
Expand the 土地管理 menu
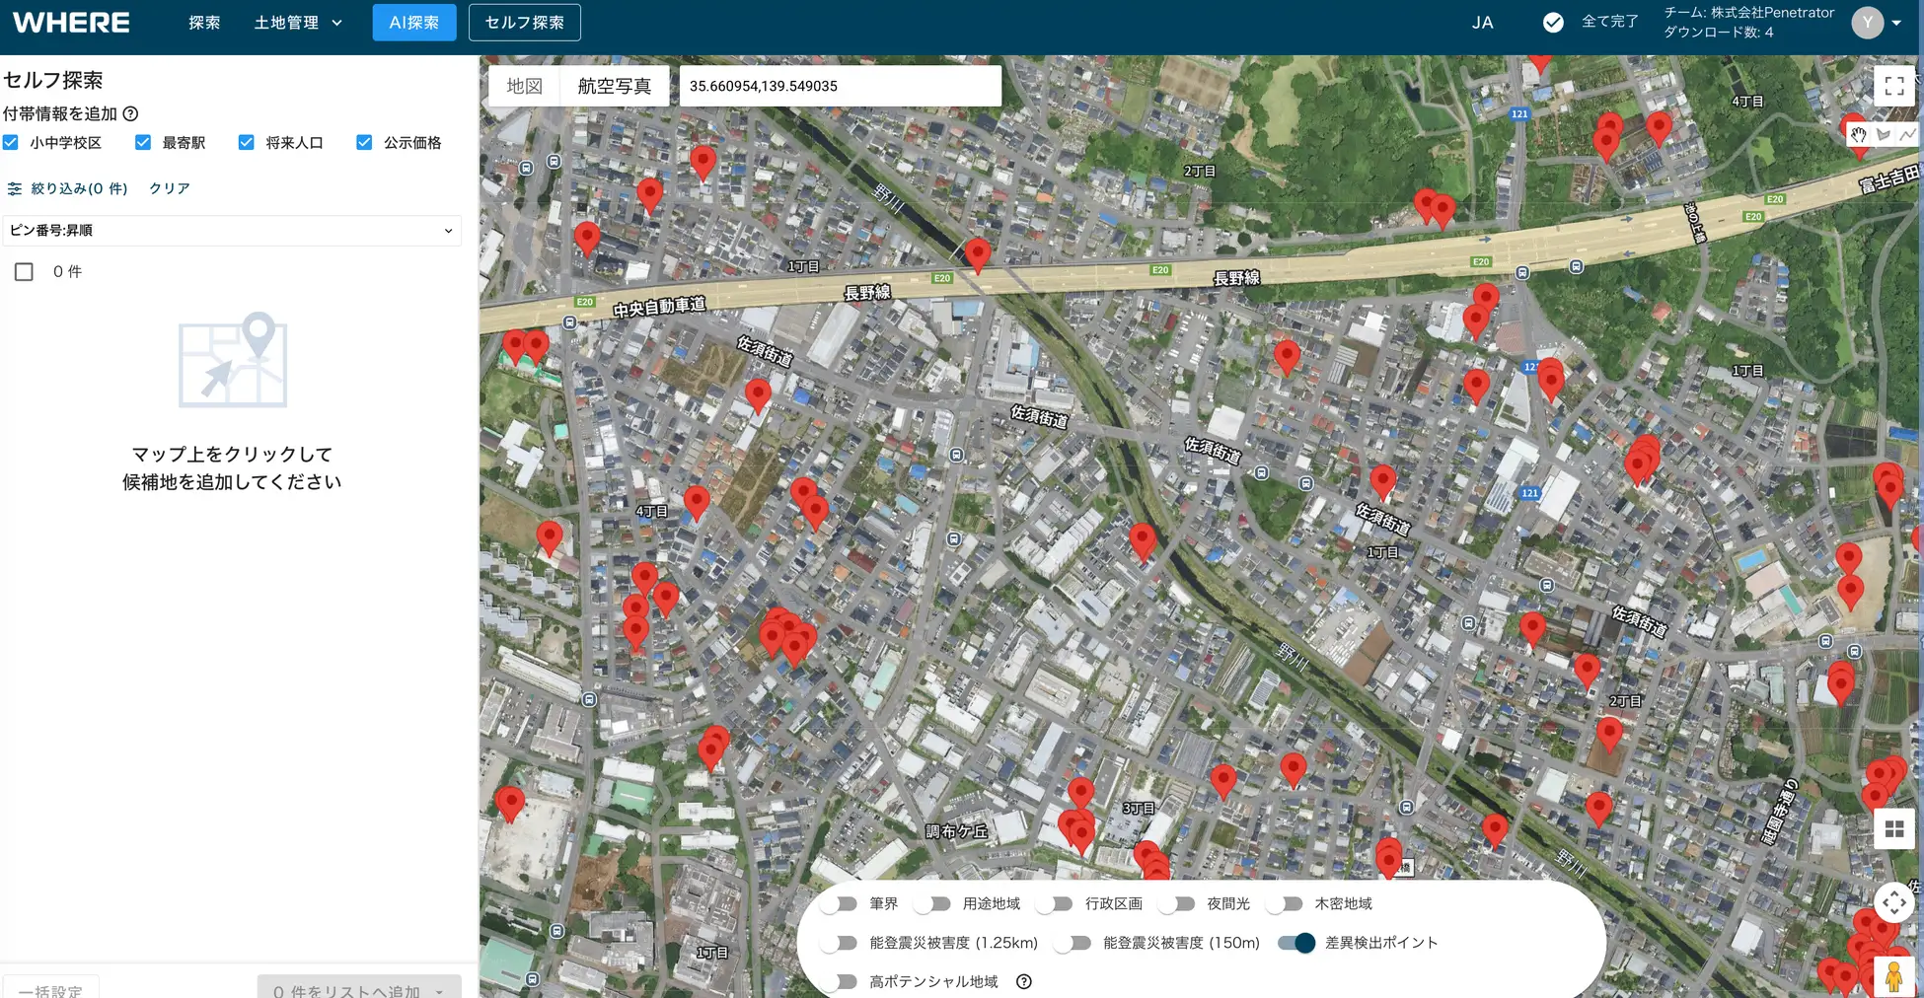(297, 23)
